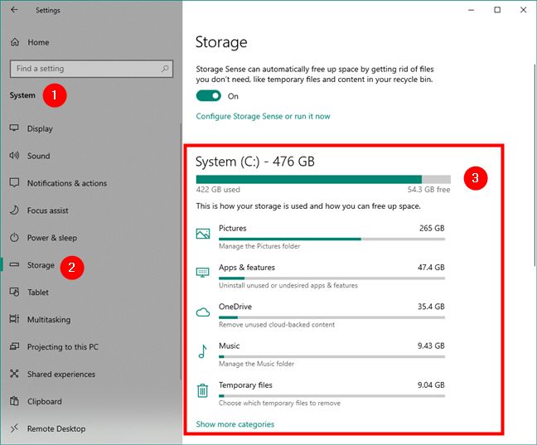Viewport: 537px width, 445px height.
Task: Click the OneDrive cloud icon
Action: point(203,312)
